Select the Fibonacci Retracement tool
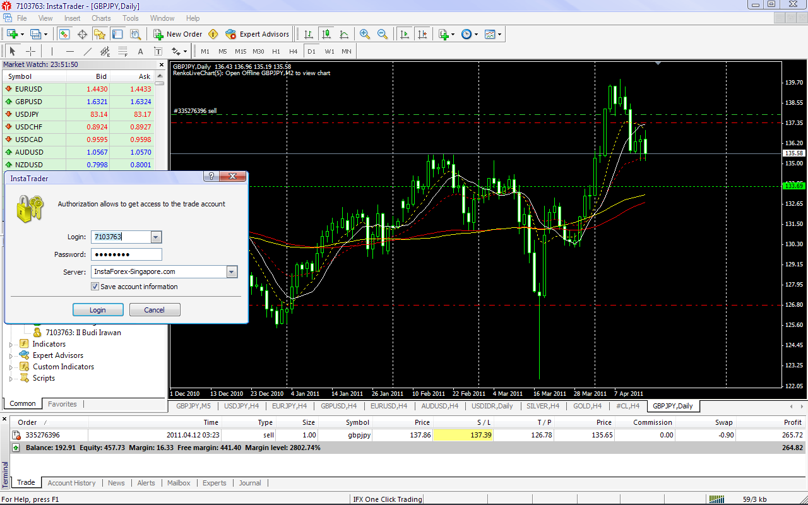The width and height of the screenshot is (808, 505). pyautogui.click(x=122, y=51)
